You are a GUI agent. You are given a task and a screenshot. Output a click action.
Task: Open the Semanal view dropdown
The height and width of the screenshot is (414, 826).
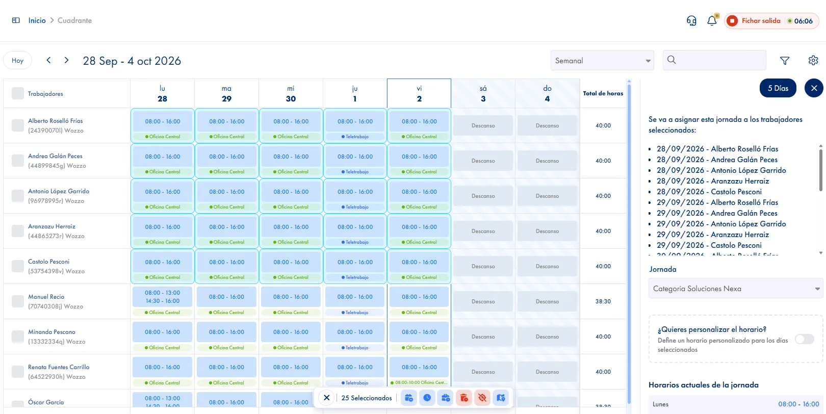[602, 60]
